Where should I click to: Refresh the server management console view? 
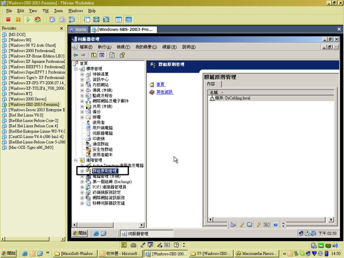tap(112, 55)
